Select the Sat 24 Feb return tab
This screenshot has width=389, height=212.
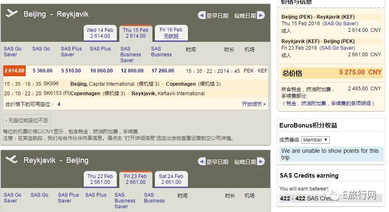point(171,179)
